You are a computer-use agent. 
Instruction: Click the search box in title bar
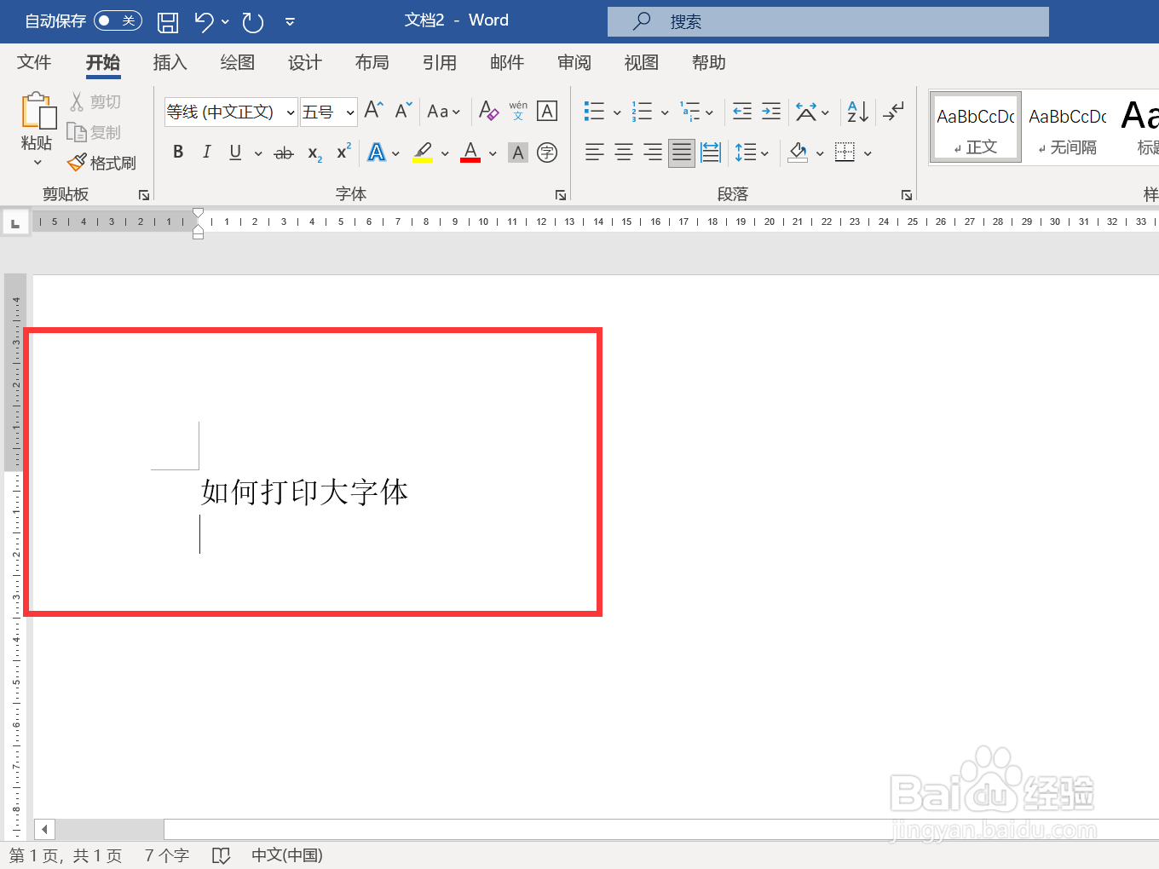(x=828, y=21)
